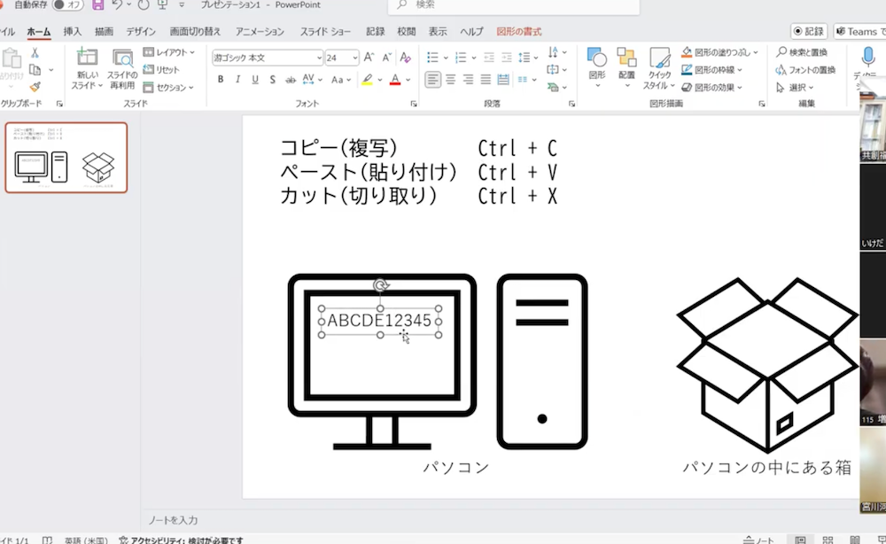This screenshot has width=886, height=544.
Task: Click the Cut scissors icon
Action: point(35,53)
